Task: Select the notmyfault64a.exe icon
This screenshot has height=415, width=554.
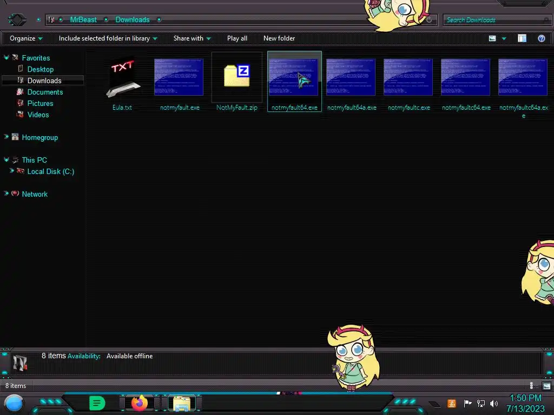Action: click(351, 77)
